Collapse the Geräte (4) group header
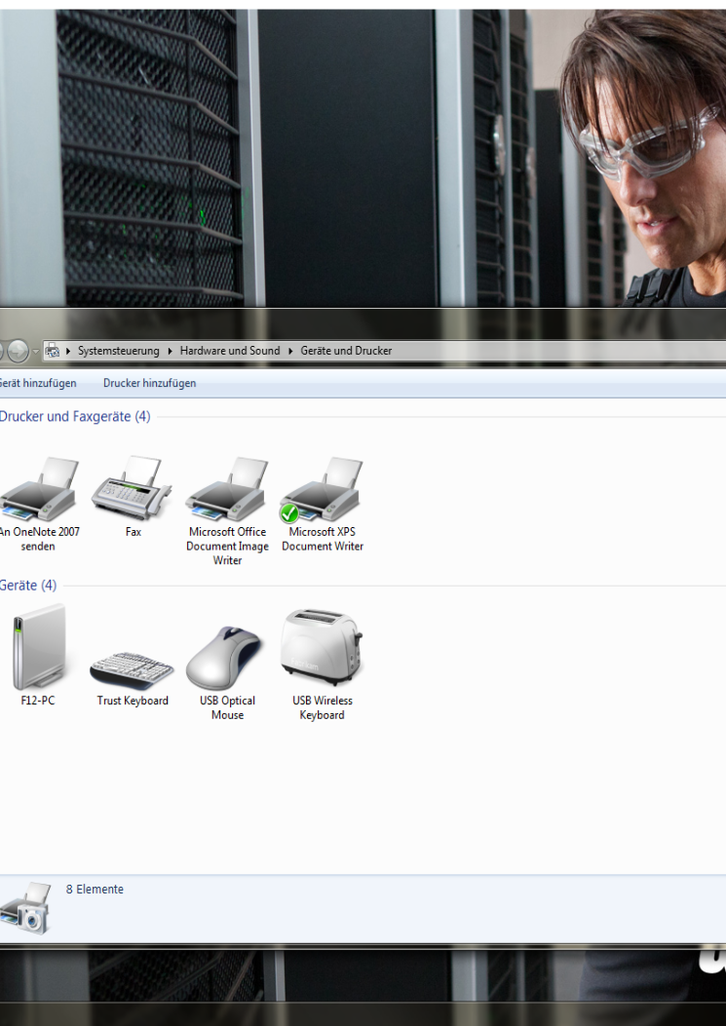The width and height of the screenshot is (726, 1026). [28, 586]
